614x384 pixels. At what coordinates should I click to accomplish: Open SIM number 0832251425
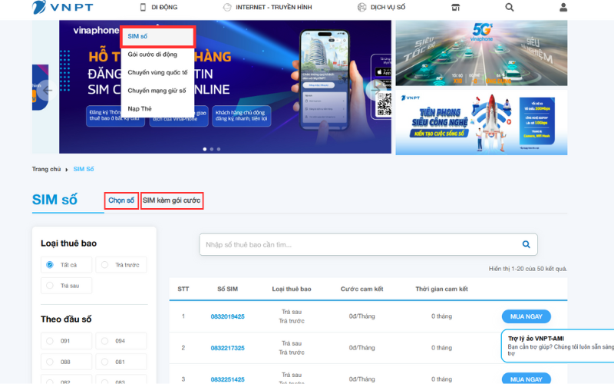227,379
